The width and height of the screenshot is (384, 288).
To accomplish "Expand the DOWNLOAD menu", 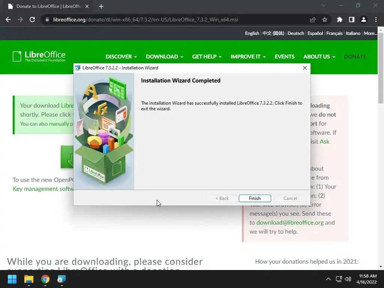I will (x=165, y=57).
